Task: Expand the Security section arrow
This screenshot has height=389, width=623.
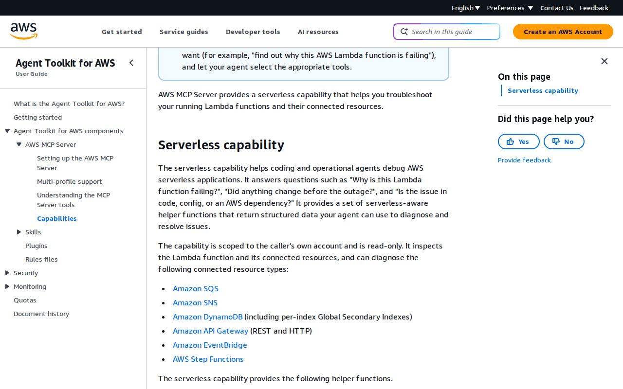Action: [7, 273]
